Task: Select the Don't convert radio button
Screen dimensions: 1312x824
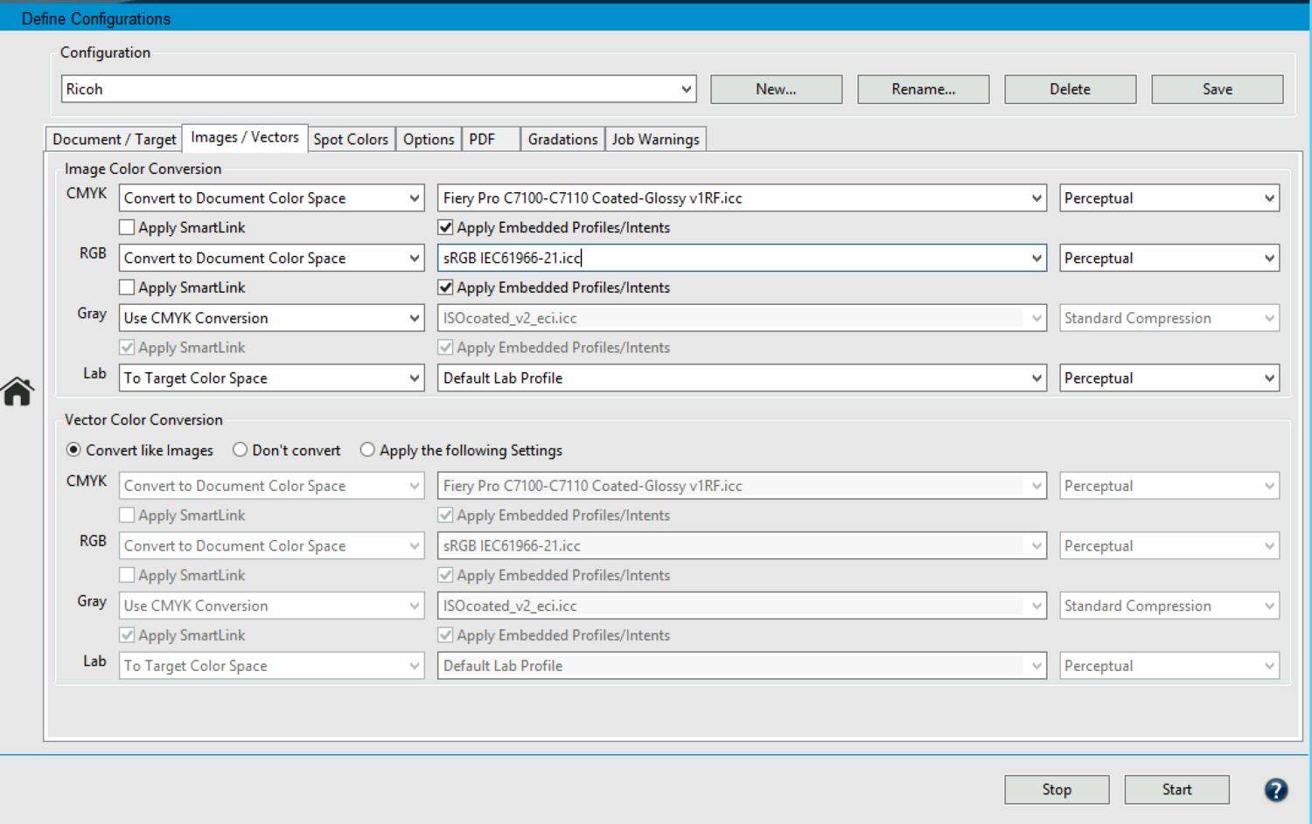Action: coord(240,450)
